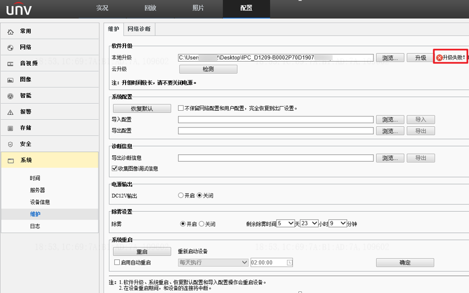The image size is (469, 293).
Task: Open the 图像 menu section
Action: pyautogui.click(x=50, y=79)
